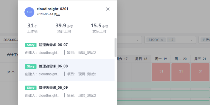Click the Story tag on 管理者需求_06_08
This screenshot has width=210, height=105.
(x=31, y=66)
